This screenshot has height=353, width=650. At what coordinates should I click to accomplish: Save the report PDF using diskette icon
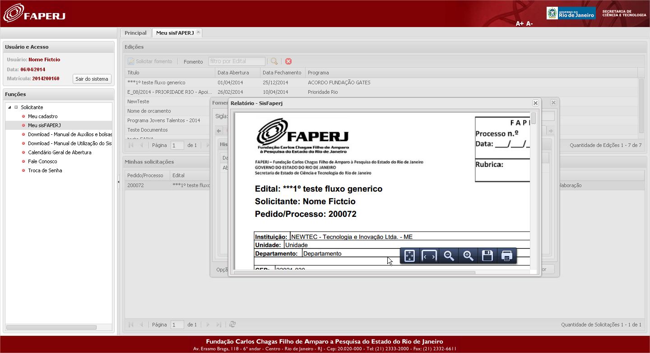click(487, 256)
